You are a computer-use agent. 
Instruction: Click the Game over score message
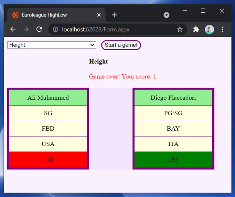(x=122, y=77)
